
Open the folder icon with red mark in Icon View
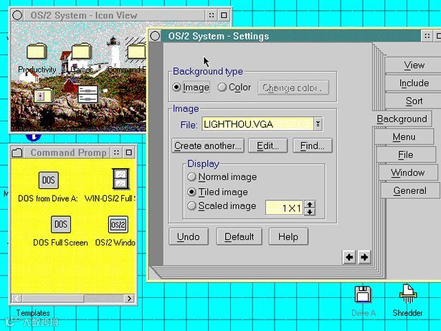click(x=43, y=95)
